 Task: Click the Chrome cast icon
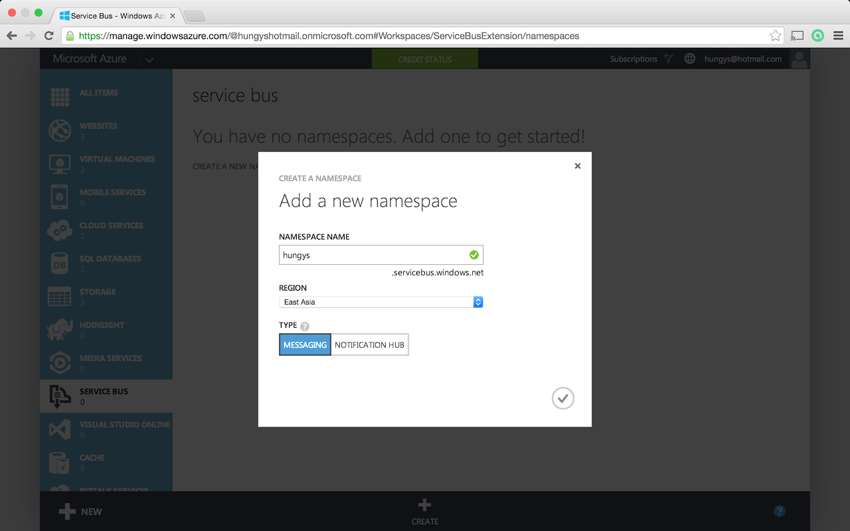coord(798,36)
